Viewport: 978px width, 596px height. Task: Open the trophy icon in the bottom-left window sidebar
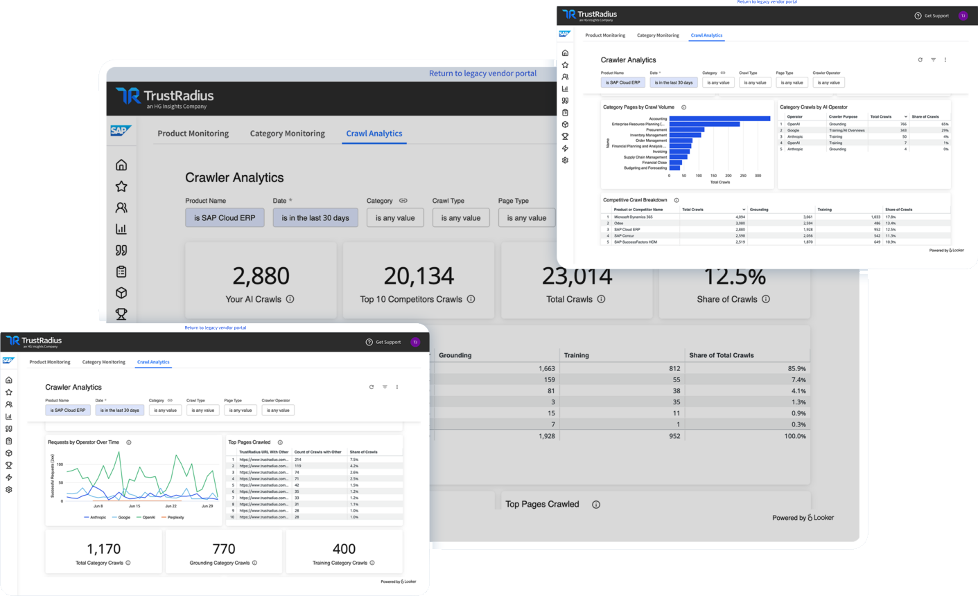(x=9, y=465)
